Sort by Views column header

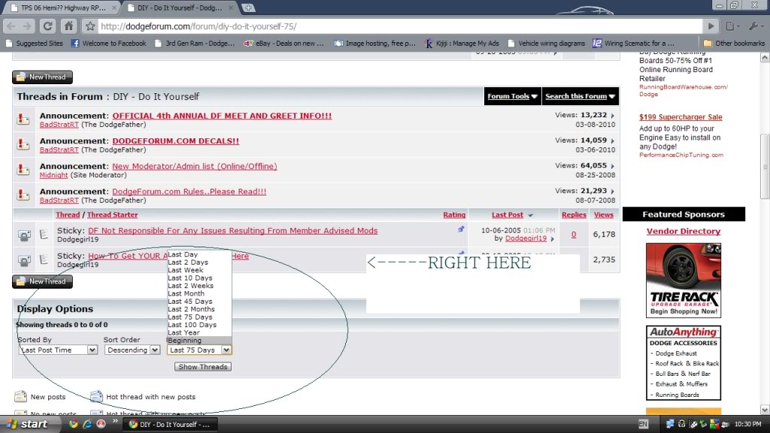tap(604, 215)
